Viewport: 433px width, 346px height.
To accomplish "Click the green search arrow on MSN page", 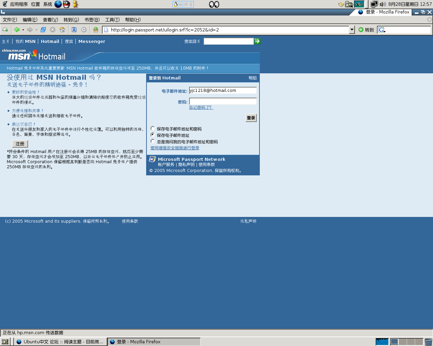I will [257, 41].
